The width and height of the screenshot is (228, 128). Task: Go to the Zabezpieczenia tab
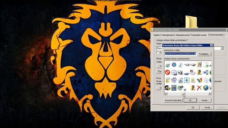182,35
